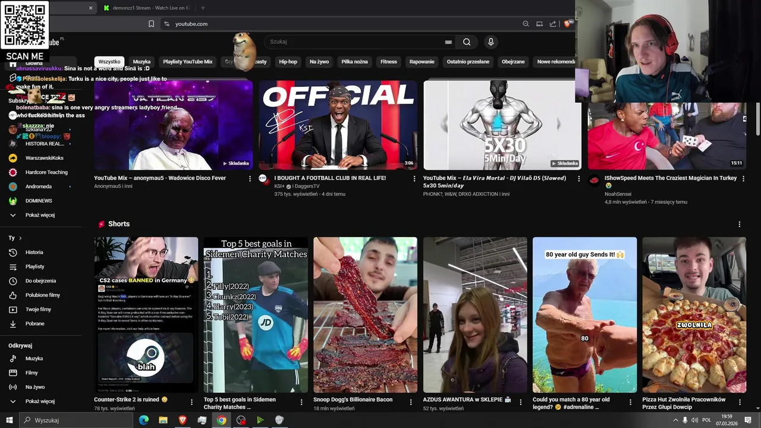The image size is (761, 428).
Task: Open options for Counter-Strike 2 is ruined short
Action: [191, 402]
